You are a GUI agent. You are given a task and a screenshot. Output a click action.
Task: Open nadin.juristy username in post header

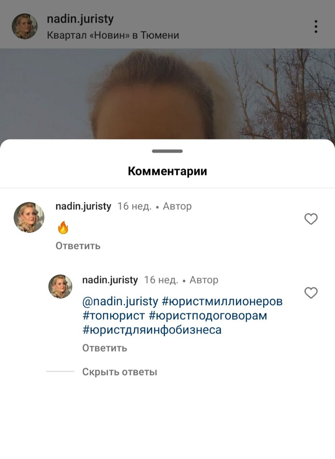(80, 19)
